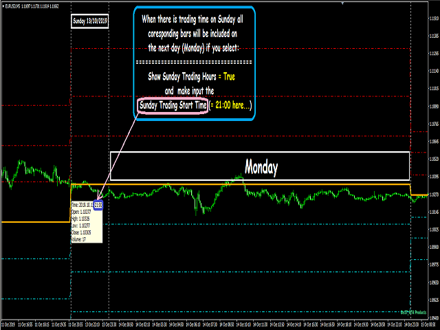Click the "1.10270" price scale label
Viewport: 440px width, 330px height.
tap(434, 194)
